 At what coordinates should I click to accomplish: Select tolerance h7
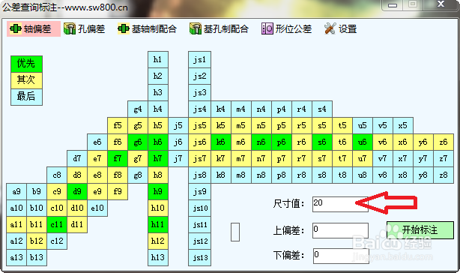coord(158,158)
